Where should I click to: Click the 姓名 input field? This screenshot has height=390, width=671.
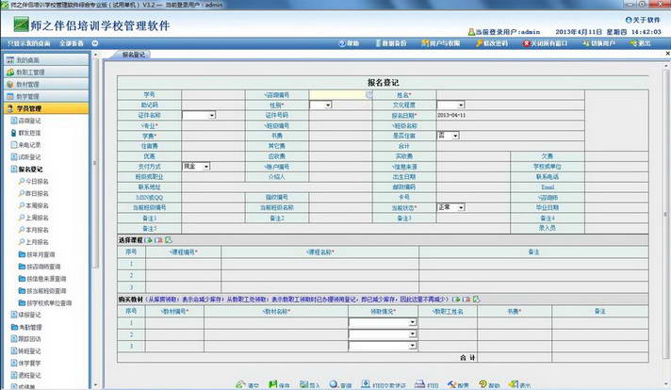(510, 94)
